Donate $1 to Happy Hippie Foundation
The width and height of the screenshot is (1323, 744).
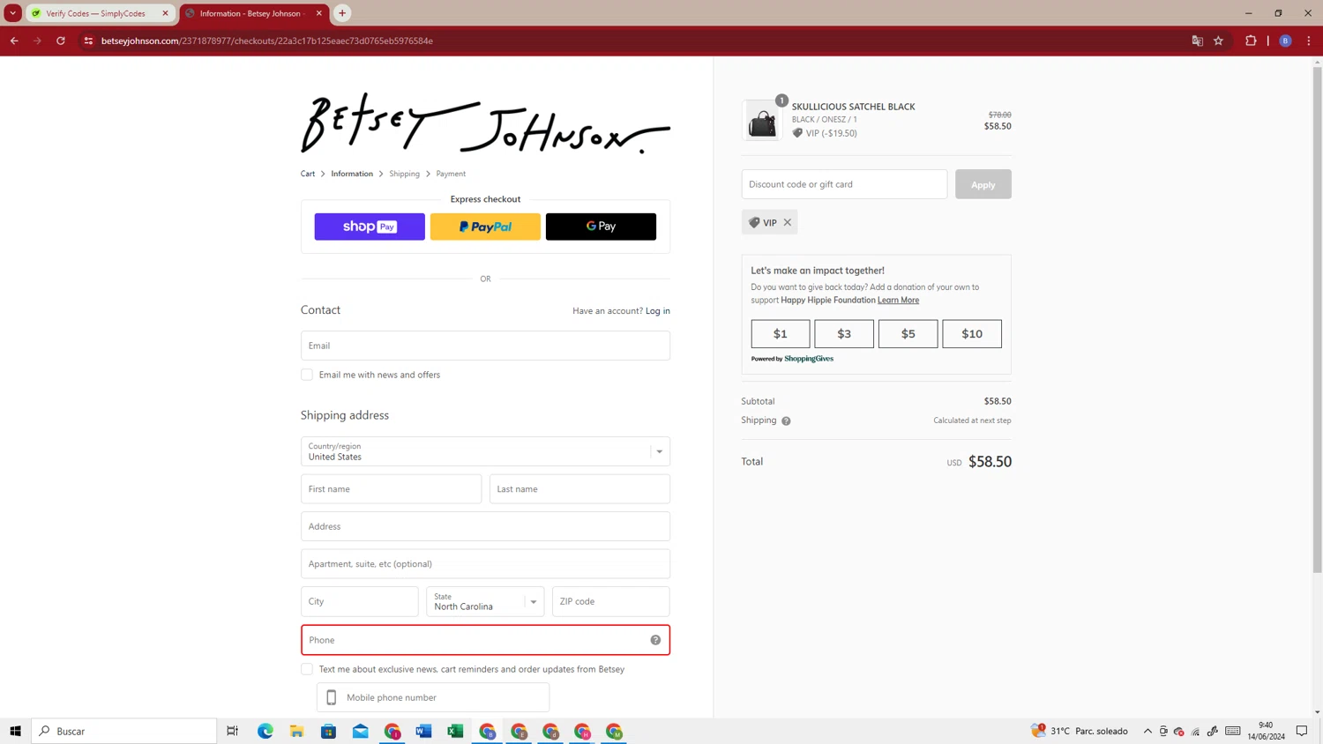780,334
